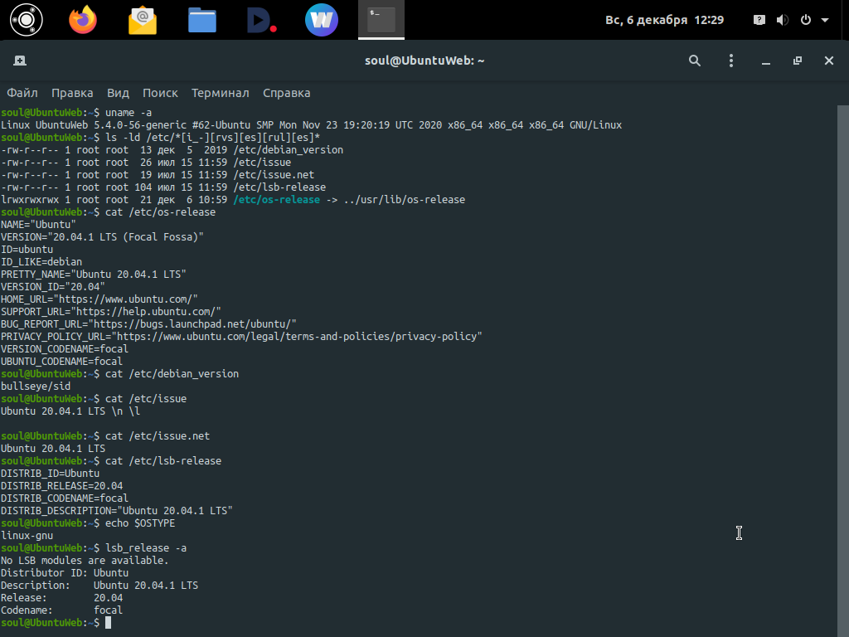Click the terminal search magnifier icon
The width and height of the screenshot is (849, 637).
tap(695, 61)
